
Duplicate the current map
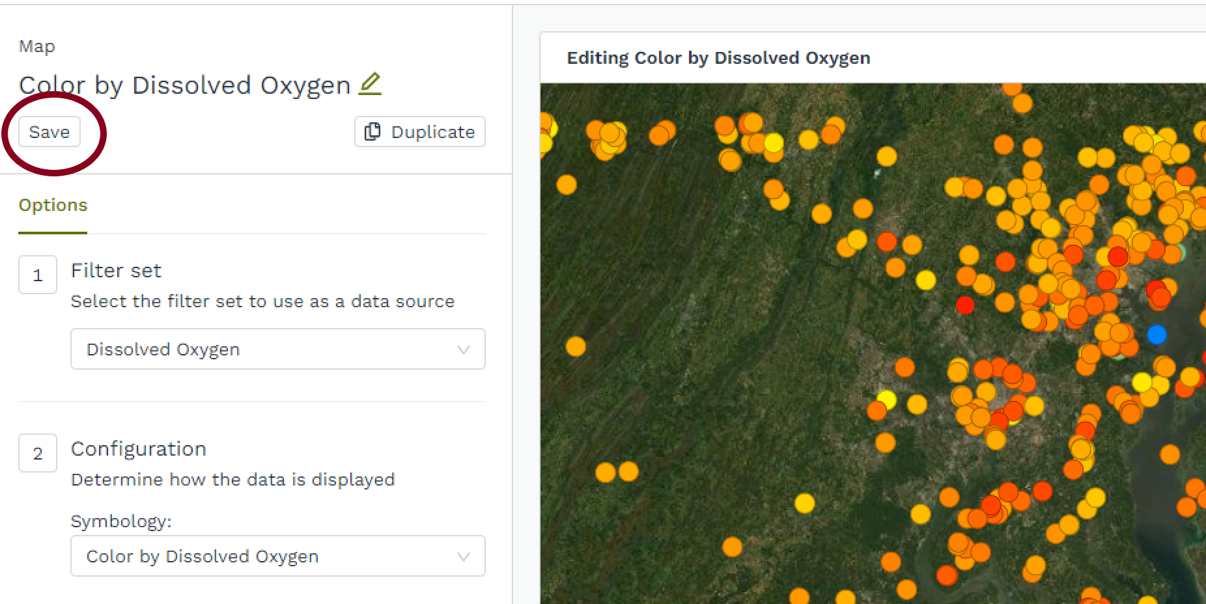[420, 131]
